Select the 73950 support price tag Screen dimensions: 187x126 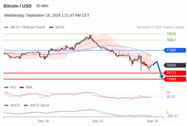(175, 79)
